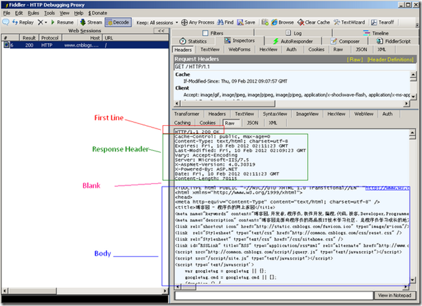Switch to the Statistics tab
422x306 pixels.
pyautogui.click(x=193, y=41)
